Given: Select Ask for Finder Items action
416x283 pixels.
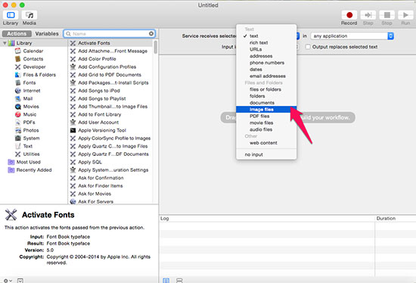Looking at the screenshot, I should pos(110,186).
